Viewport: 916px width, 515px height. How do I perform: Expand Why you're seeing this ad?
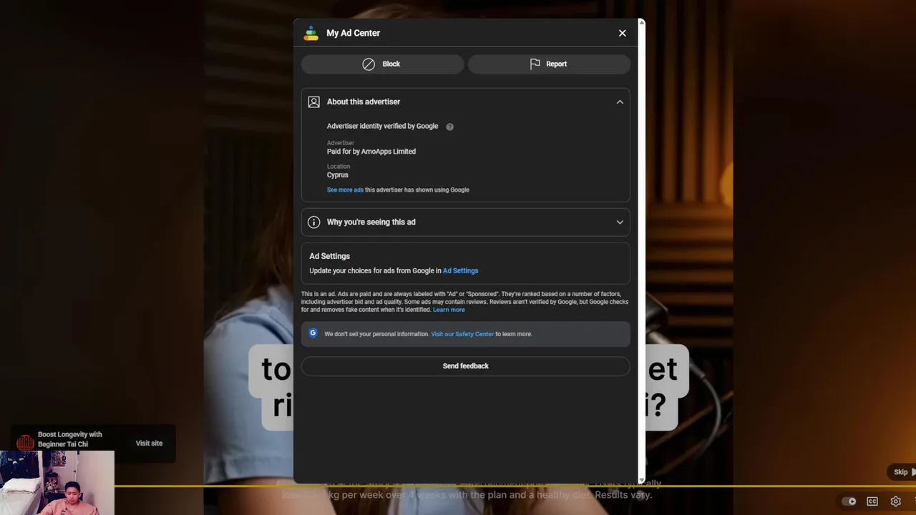point(620,222)
